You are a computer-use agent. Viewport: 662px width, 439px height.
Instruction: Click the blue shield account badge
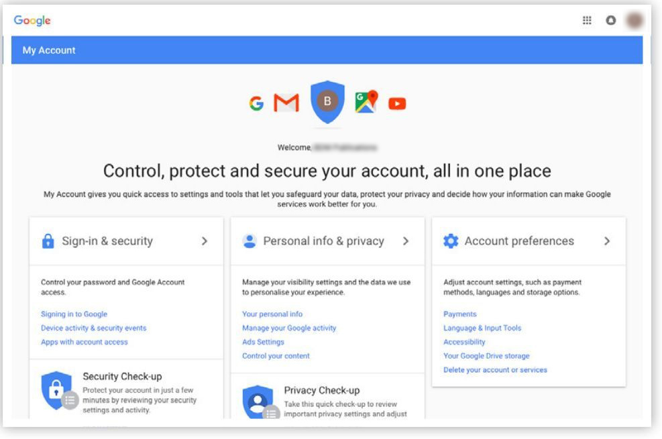[327, 102]
